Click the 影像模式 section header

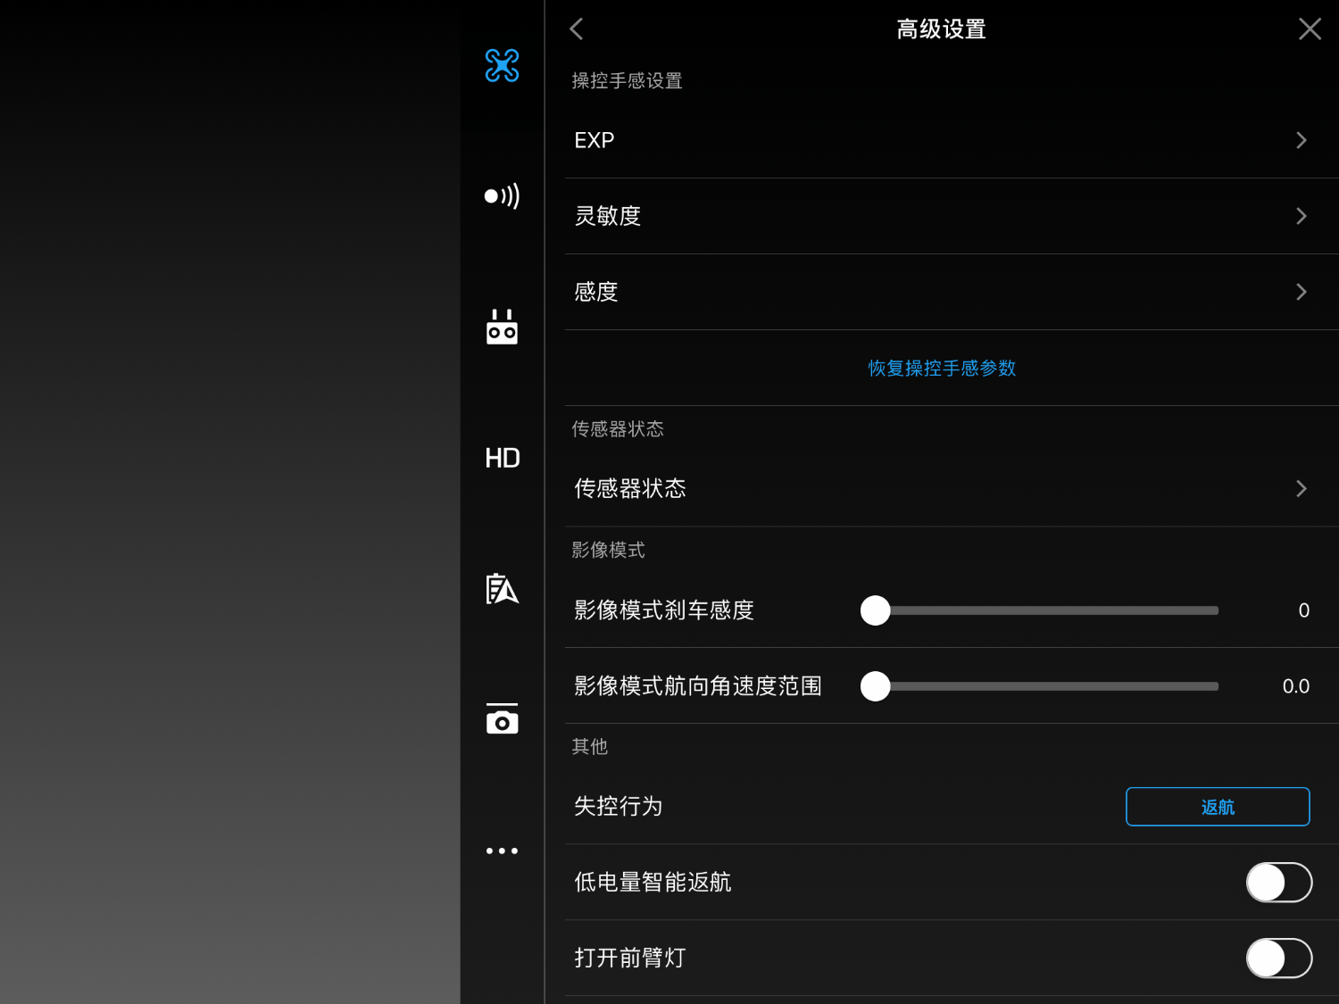[608, 550]
